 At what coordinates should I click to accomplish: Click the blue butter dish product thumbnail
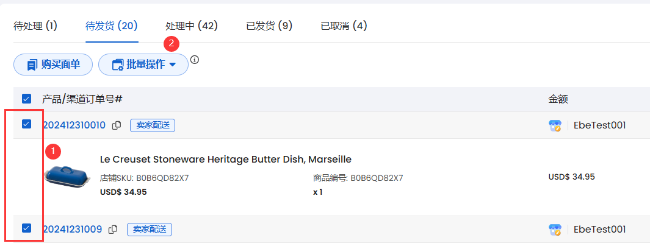click(67, 177)
